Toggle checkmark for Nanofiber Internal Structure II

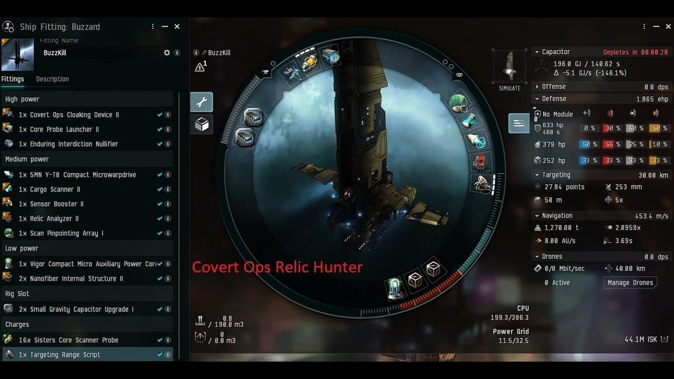click(x=160, y=278)
